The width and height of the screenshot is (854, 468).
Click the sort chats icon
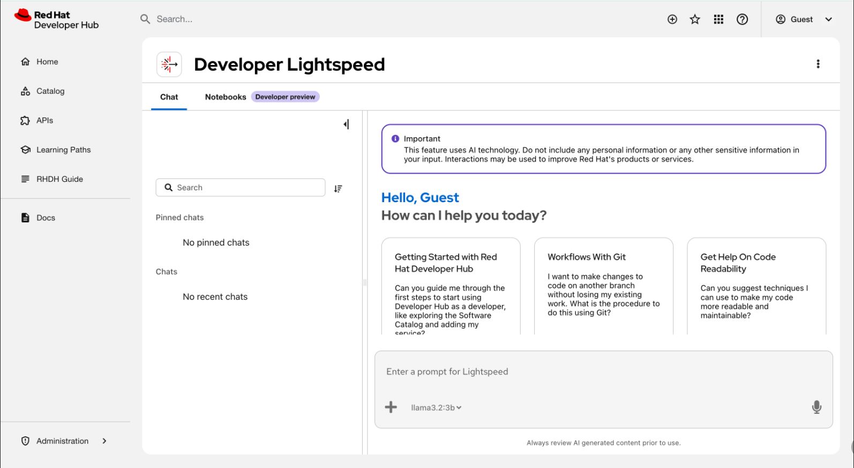click(338, 189)
